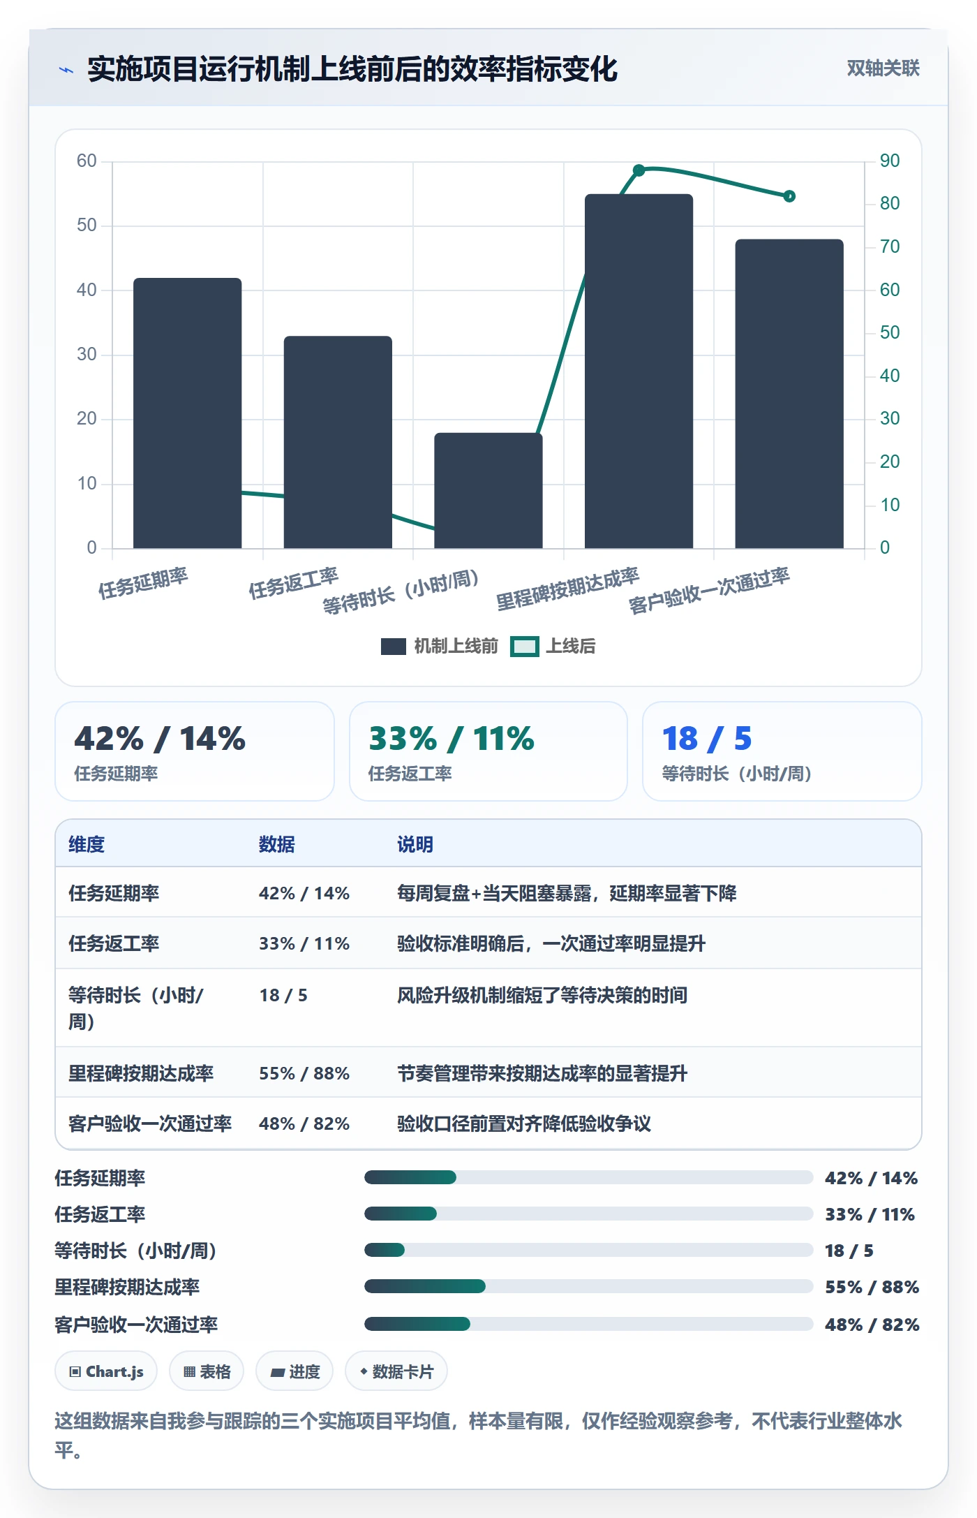Click the 双轴关联 label in the header
The width and height of the screenshot is (977, 1518).
(x=883, y=68)
